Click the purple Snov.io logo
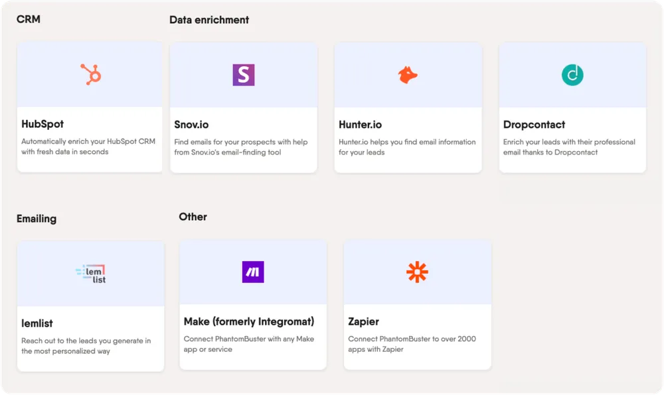Image resolution: width=664 pixels, height=395 pixels. point(243,75)
